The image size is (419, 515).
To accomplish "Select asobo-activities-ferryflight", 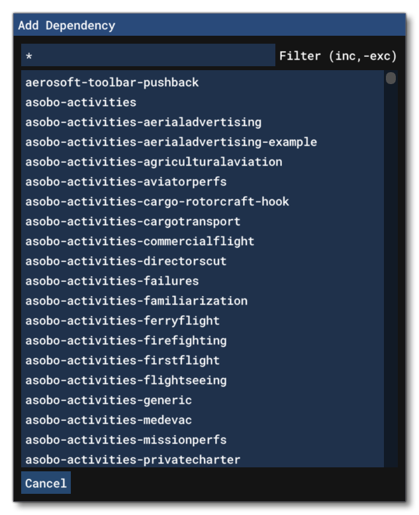I will tap(122, 321).
